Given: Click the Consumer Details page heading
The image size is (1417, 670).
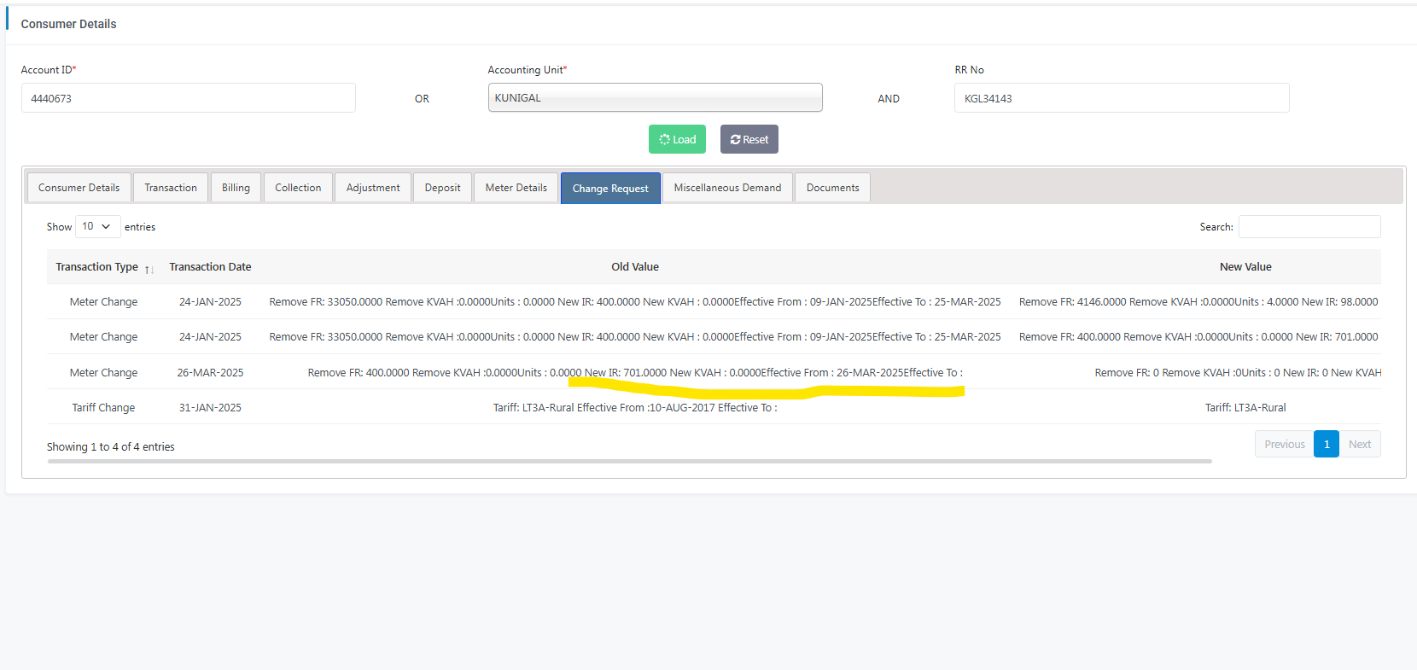Looking at the screenshot, I should 68,24.
